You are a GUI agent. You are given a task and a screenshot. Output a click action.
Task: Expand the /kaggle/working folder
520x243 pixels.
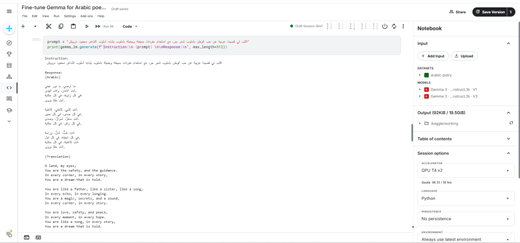(420, 123)
